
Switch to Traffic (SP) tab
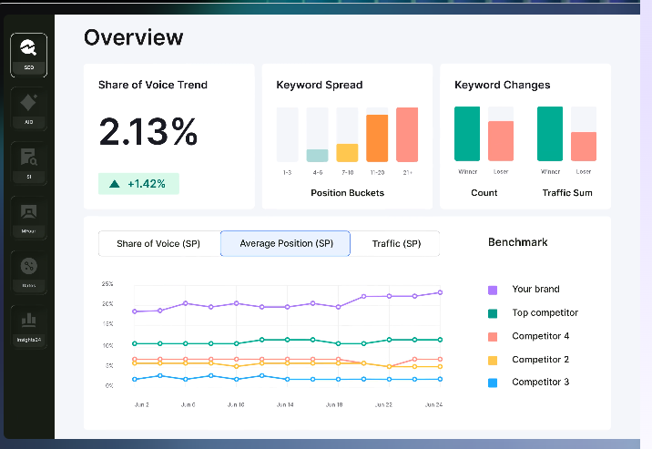pyautogui.click(x=396, y=243)
